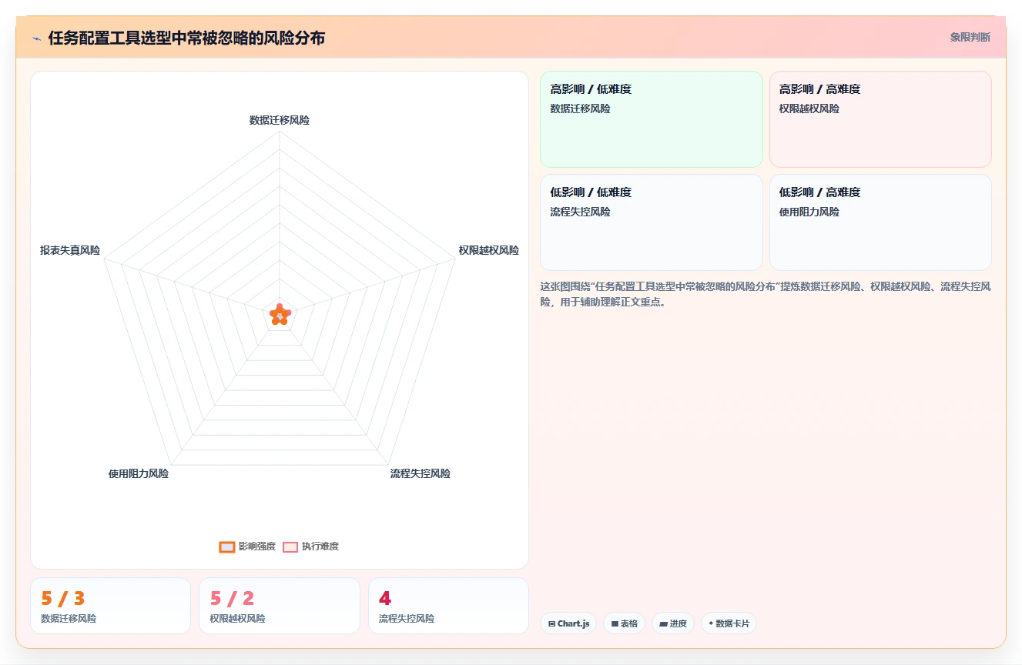Select the 报表失真风险 axis label on the radar chart
The width and height of the screenshot is (1022, 665).
click(70, 250)
